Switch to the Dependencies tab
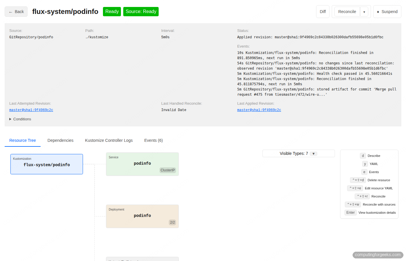 60,140
